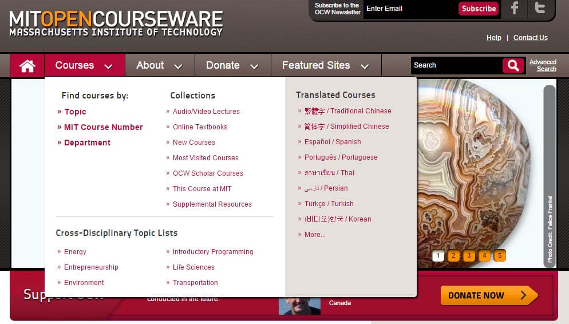The image size is (569, 324).
Task: Open the Donate menu tab
Action: pos(233,65)
